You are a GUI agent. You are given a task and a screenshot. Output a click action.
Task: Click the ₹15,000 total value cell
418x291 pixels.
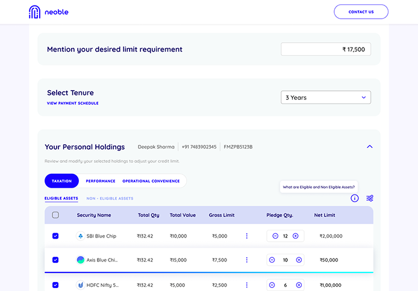click(x=178, y=260)
